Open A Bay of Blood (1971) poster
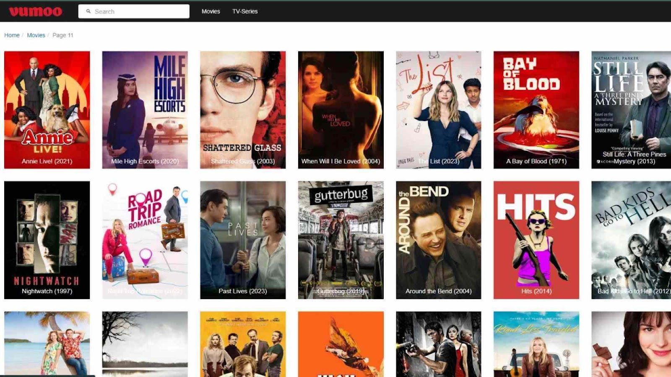Screen dimensions: 671x377 click(536, 110)
